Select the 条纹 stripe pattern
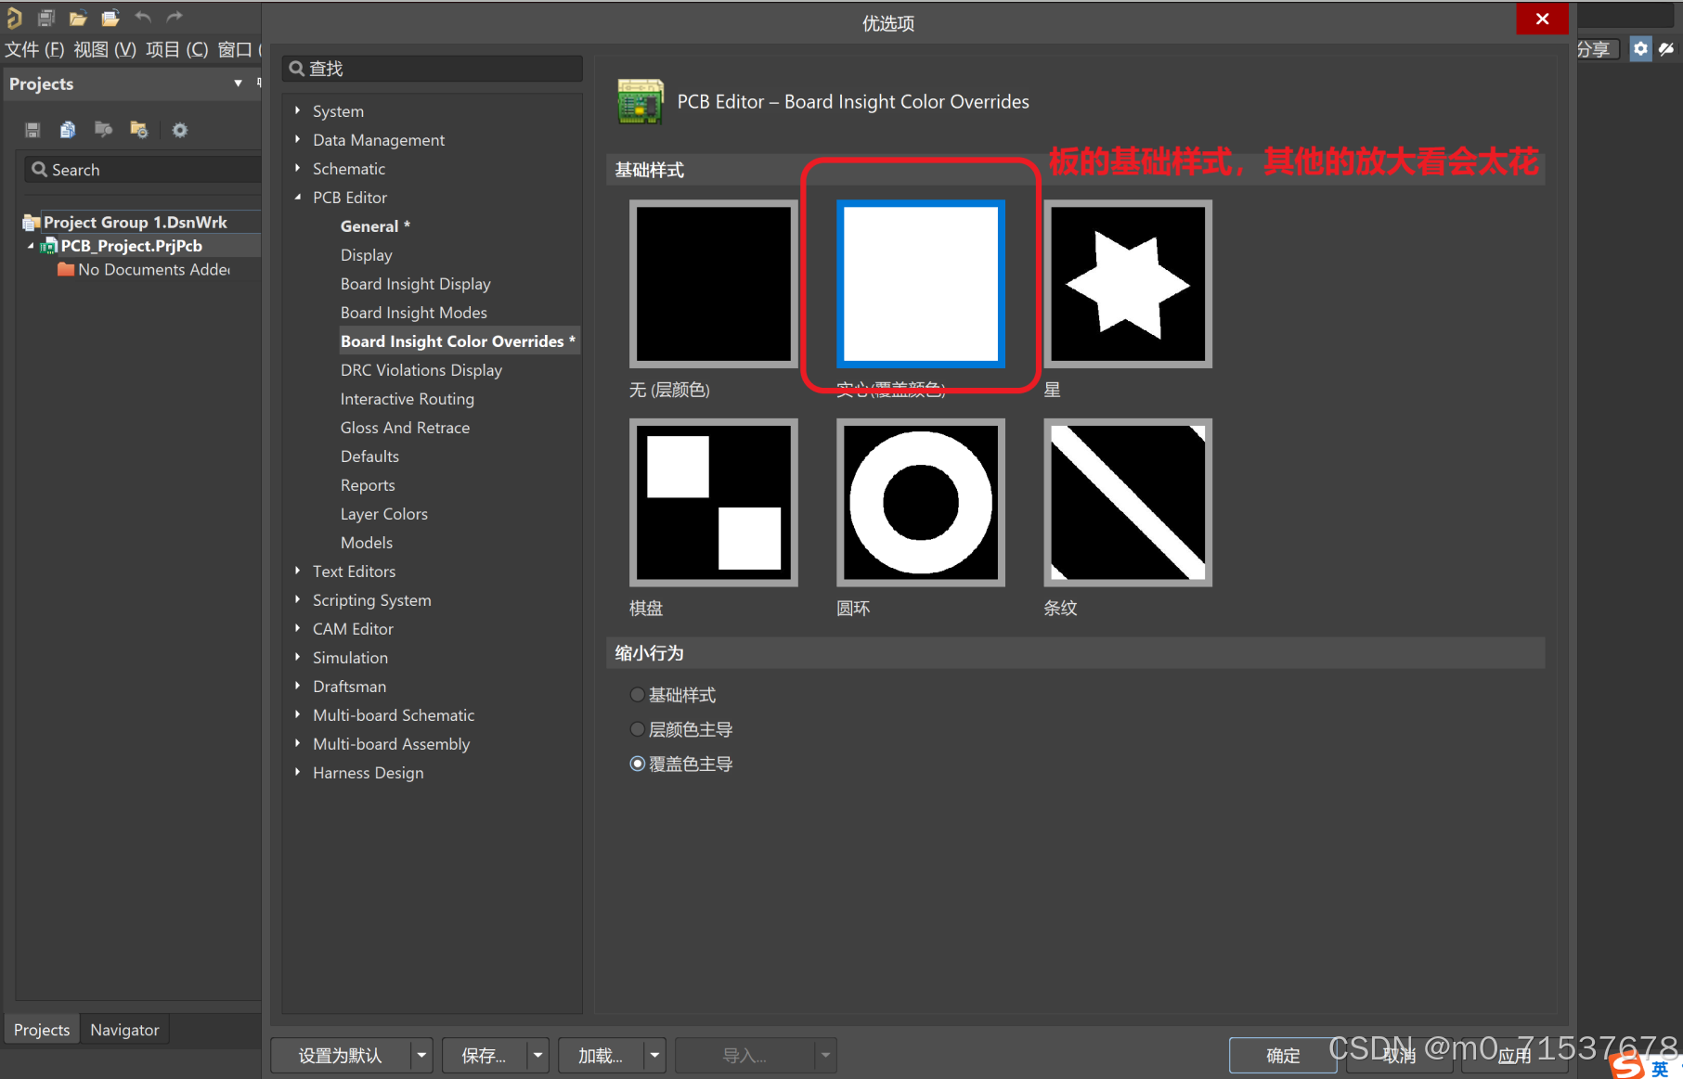The image size is (1683, 1079). point(1128,502)
